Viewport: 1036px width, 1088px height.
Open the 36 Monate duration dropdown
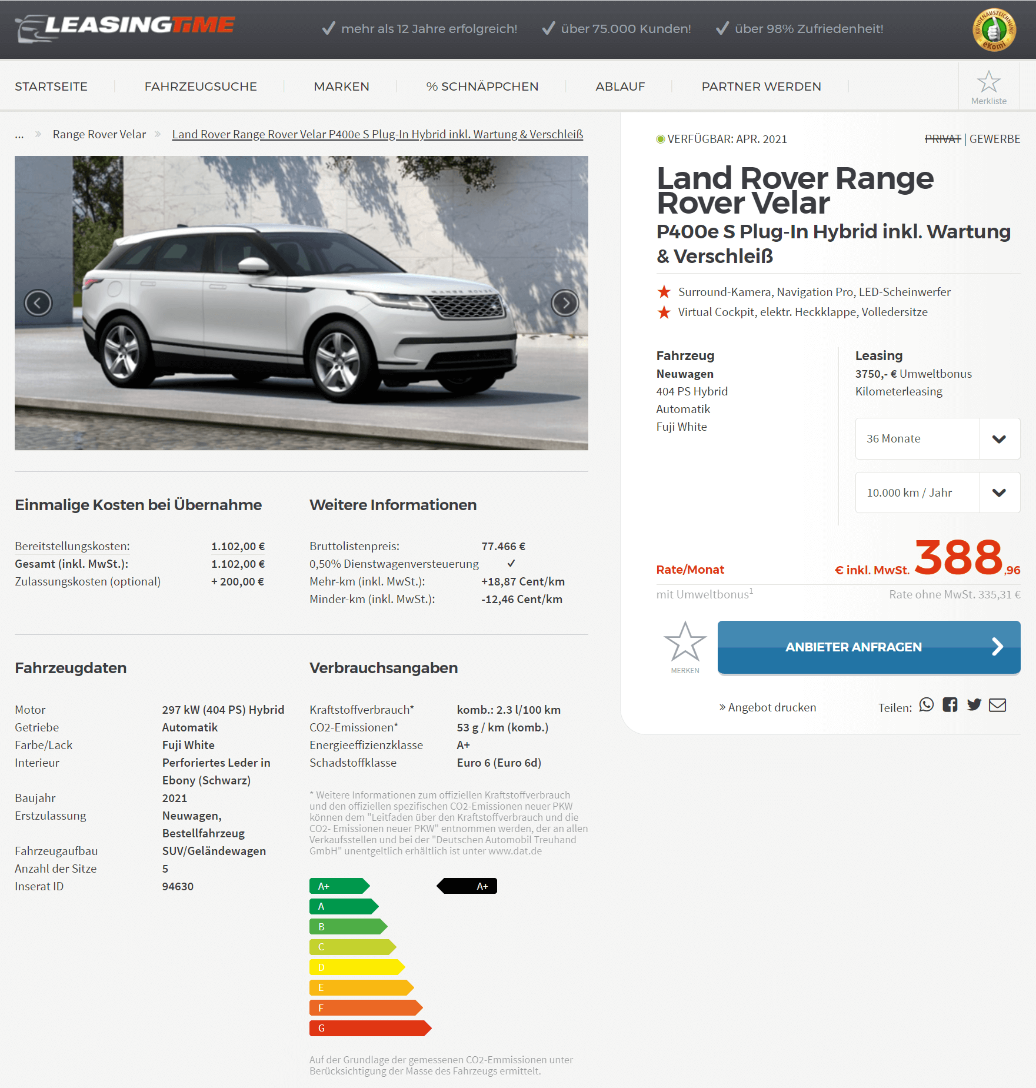(x=938, y=438)
